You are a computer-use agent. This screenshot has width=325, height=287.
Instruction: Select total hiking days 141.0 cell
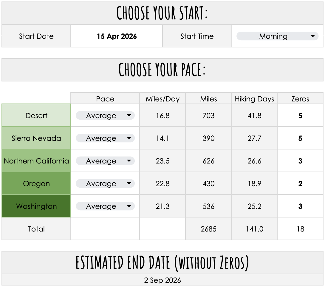pos(254,229)
